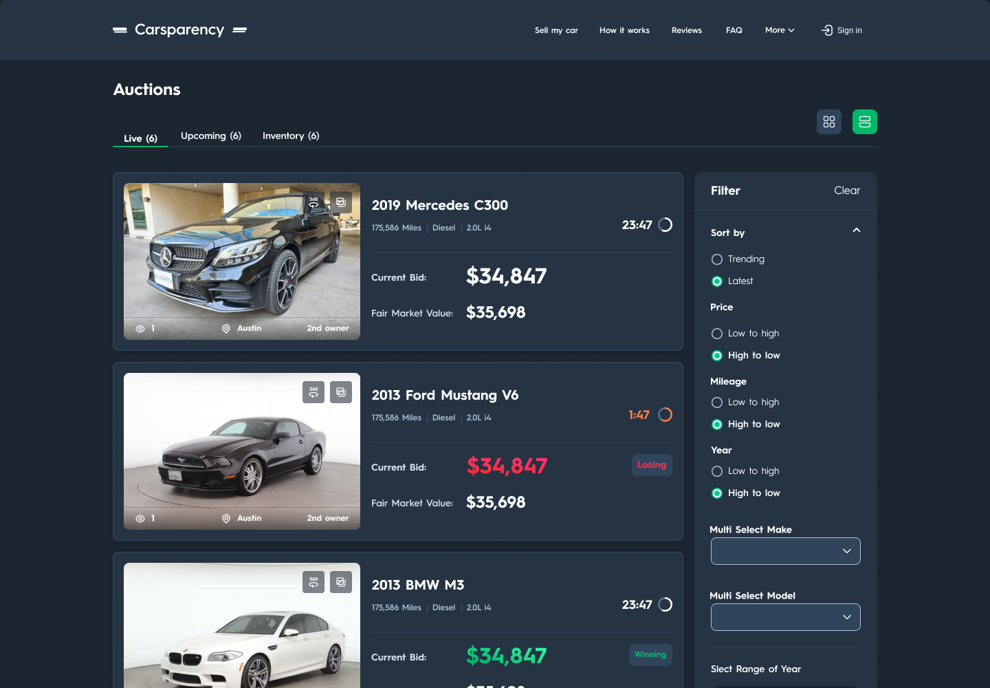The height and width of the screenshot is (688, 990).
Task: Open Ford Mustang car photo
Action: pos(242,451)
